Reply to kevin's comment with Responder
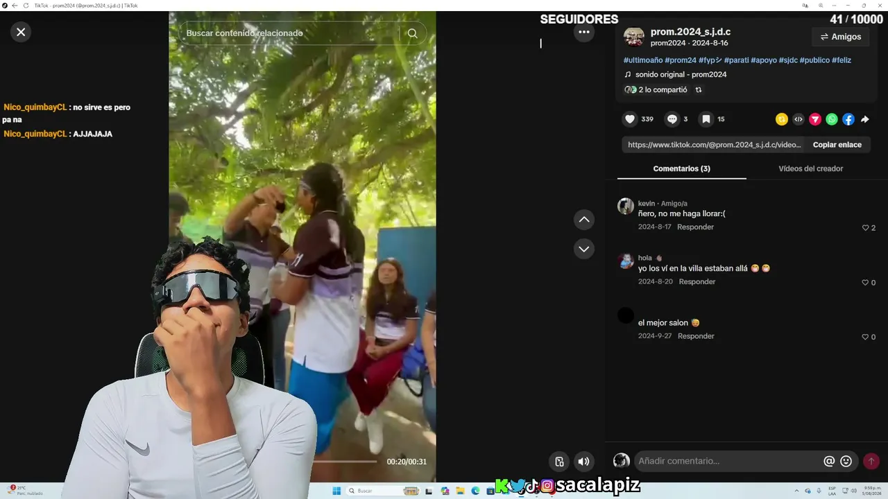The image size is (888, 499). pos(695,227)
